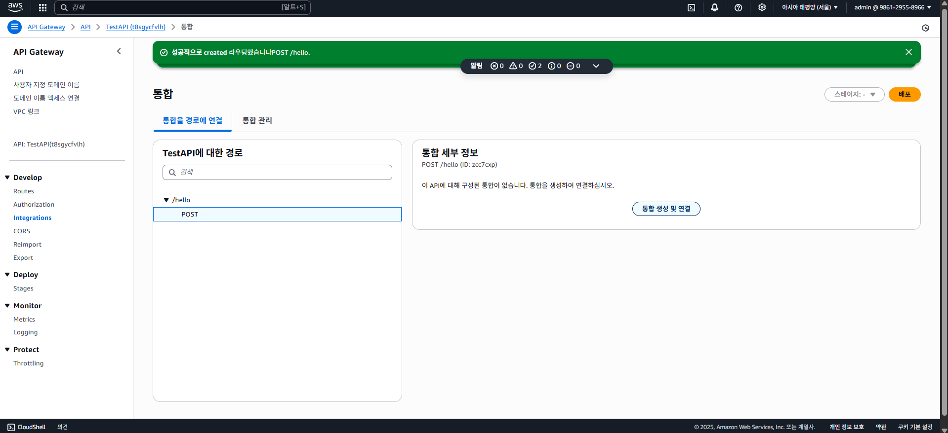948x433 pixels.
Task: Click the warning count icon in alerts bar
Action: click(513, 66)
